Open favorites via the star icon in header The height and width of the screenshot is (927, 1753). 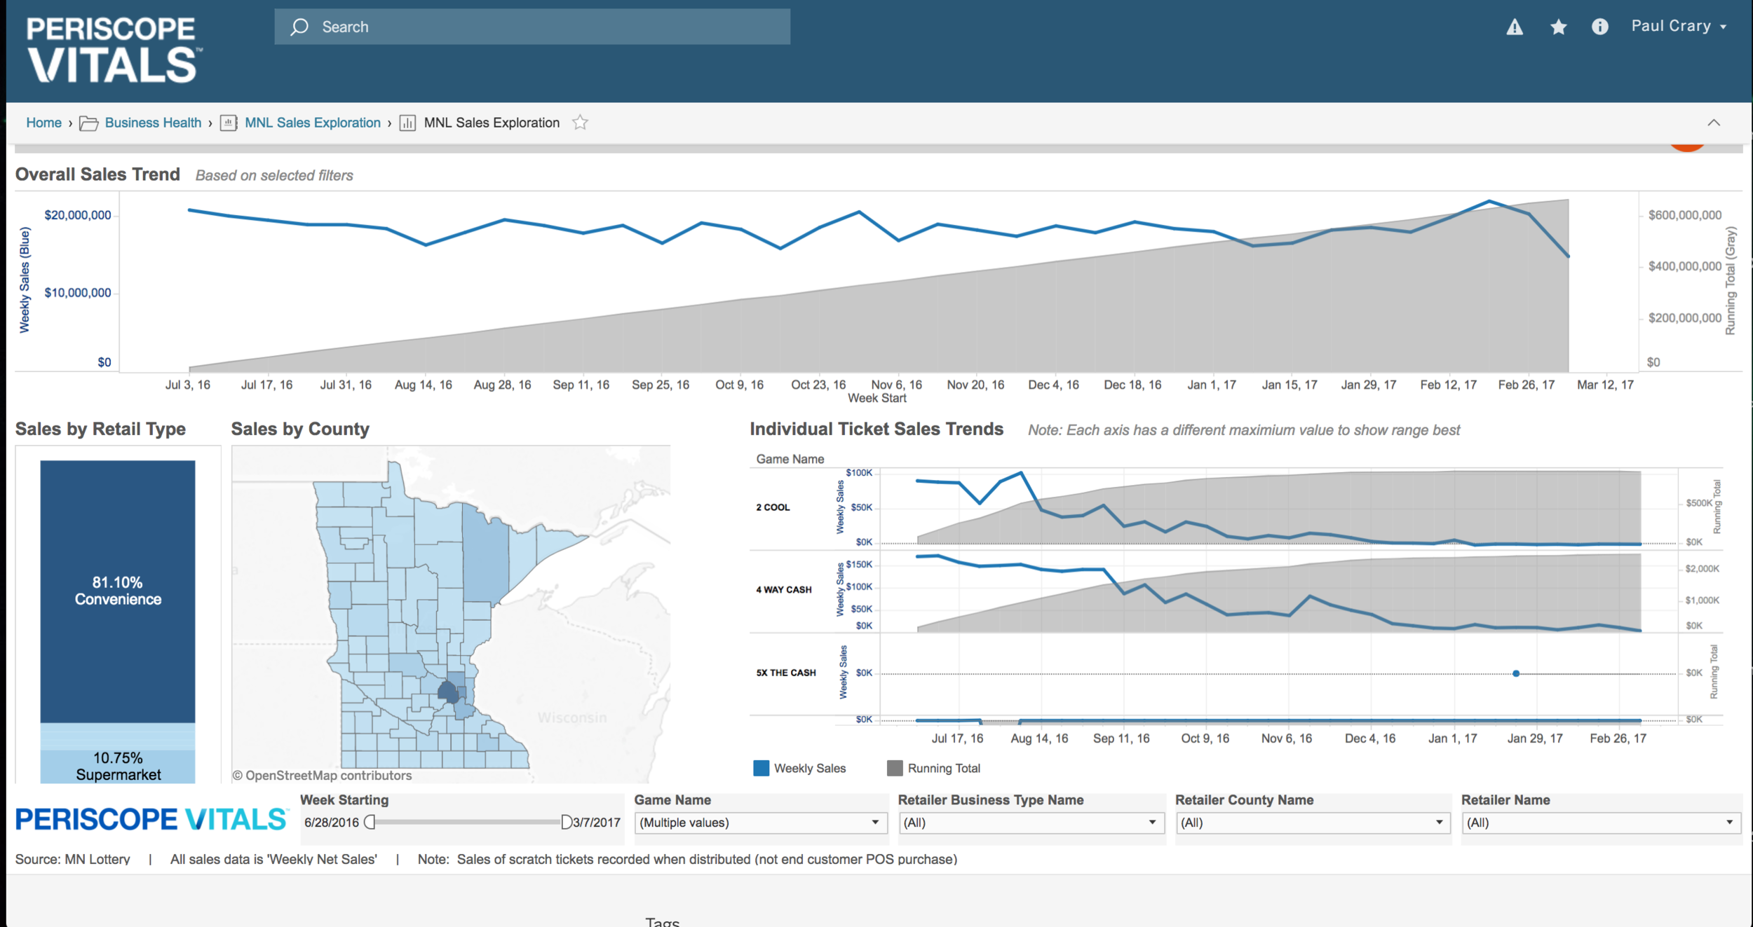coord(1558,27)
